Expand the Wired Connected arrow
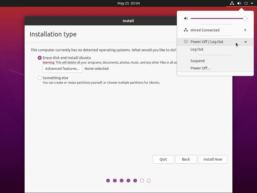 245,30
